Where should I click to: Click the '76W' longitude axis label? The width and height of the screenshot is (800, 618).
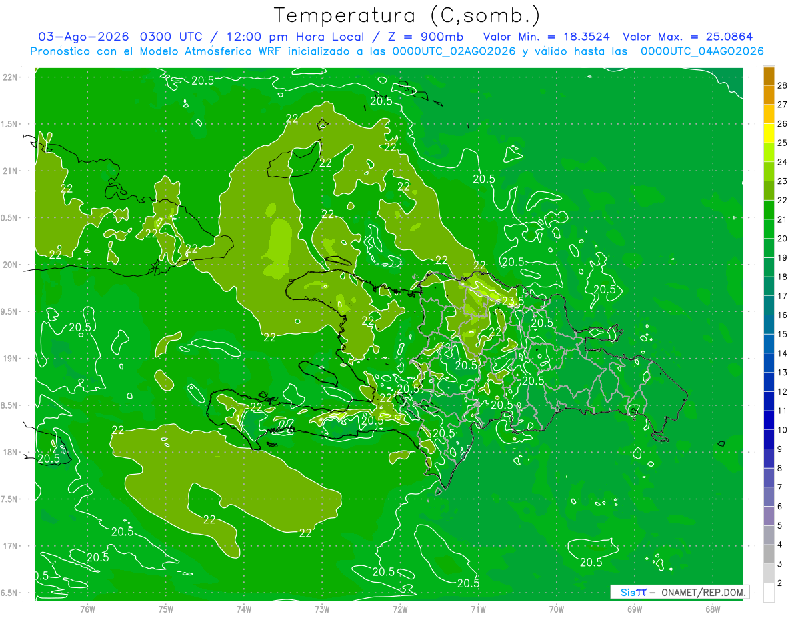click(88, 609)
